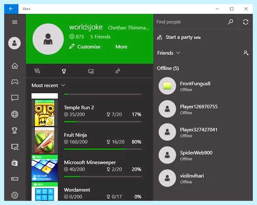Viewport: 257px width, 205px height.
Task: Click the worldsjoke gamertag
Action: (86, 27)
